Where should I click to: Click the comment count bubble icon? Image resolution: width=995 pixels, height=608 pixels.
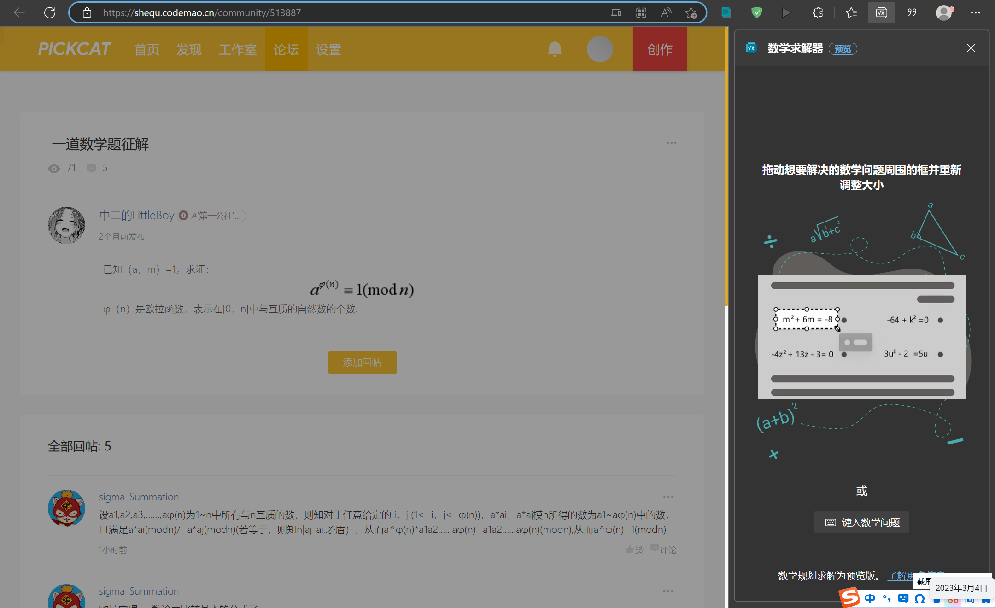point(92,169)
